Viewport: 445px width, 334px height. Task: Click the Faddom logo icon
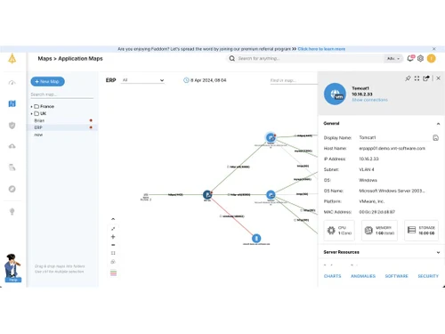pyautogui.click(x=12, y=59)
